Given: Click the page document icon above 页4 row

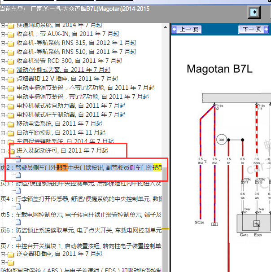Looking at the screenshot, I should (18, 191).
